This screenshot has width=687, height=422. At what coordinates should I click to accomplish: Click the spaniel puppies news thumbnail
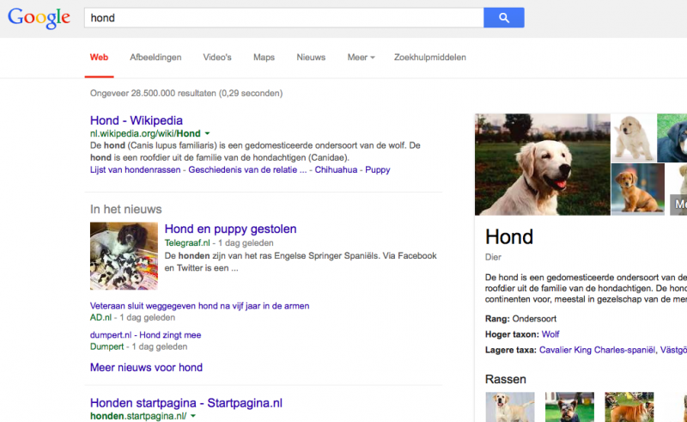pyautogui.click(x=124, y=256)
